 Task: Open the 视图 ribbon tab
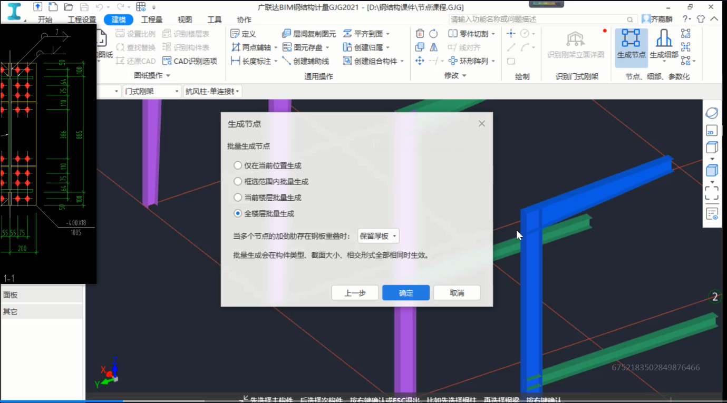pyautogui.click(x=185, y=19)
